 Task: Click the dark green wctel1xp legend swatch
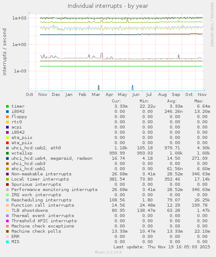point(7,153)
